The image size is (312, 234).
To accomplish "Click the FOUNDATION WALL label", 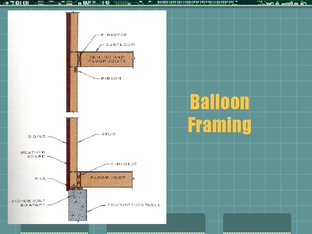I will click(x=134, y=205).
